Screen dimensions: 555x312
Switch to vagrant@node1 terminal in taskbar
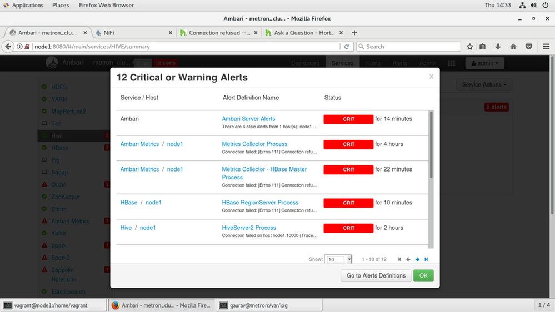tap(53, 305)
